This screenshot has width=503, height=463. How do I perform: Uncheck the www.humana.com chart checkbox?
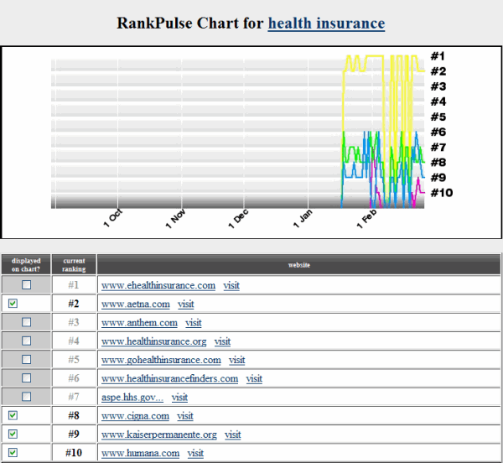13,453
